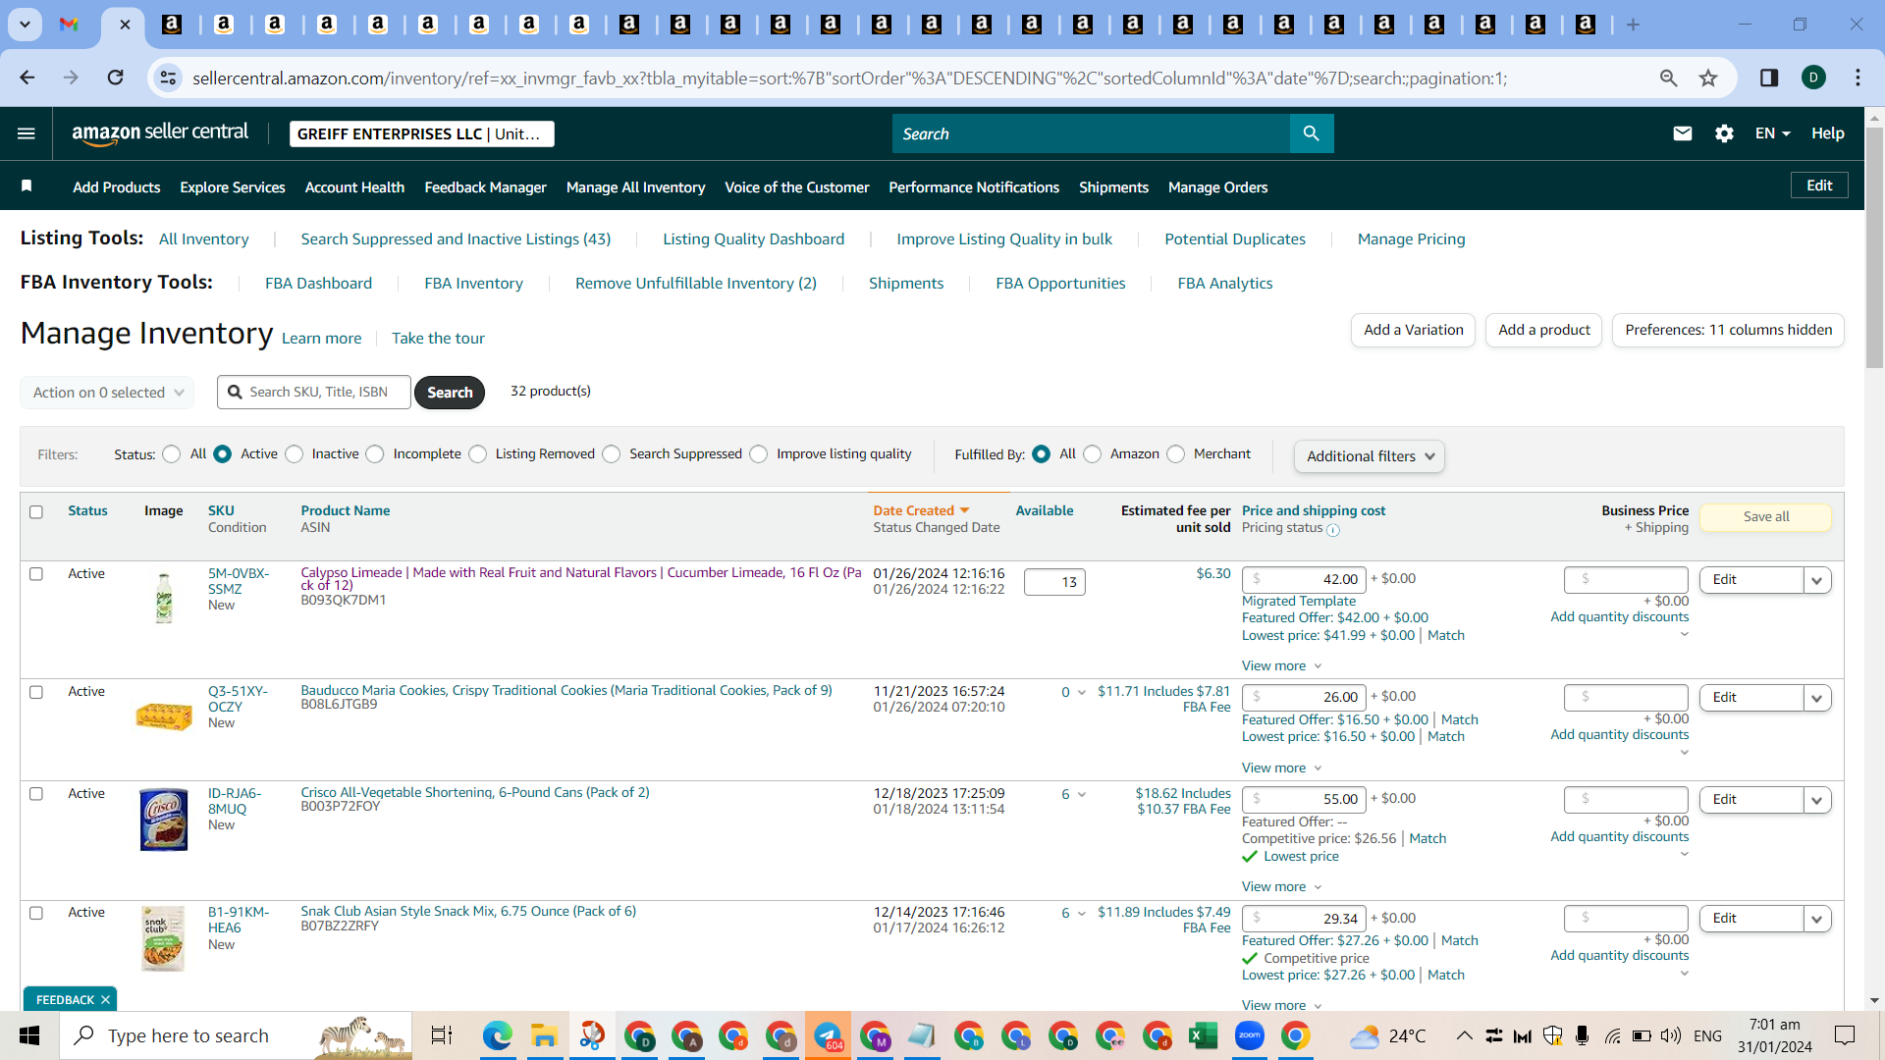Switch to the Gmail browser tab

click(x=69, y=25)
